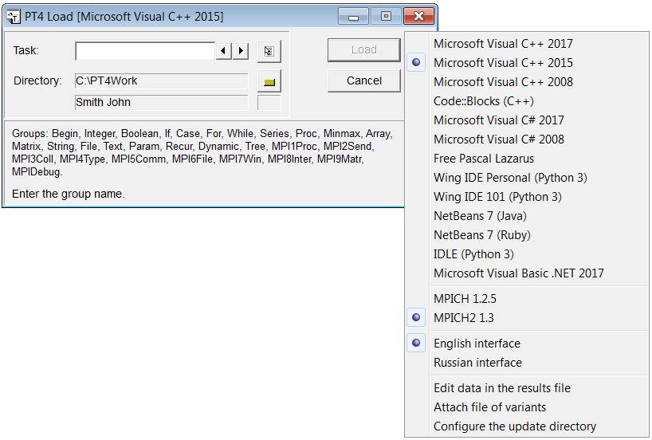Click the Smith John name field
Image resolution: width=652 pixels, height=440 pixels.
coord(161,102)
